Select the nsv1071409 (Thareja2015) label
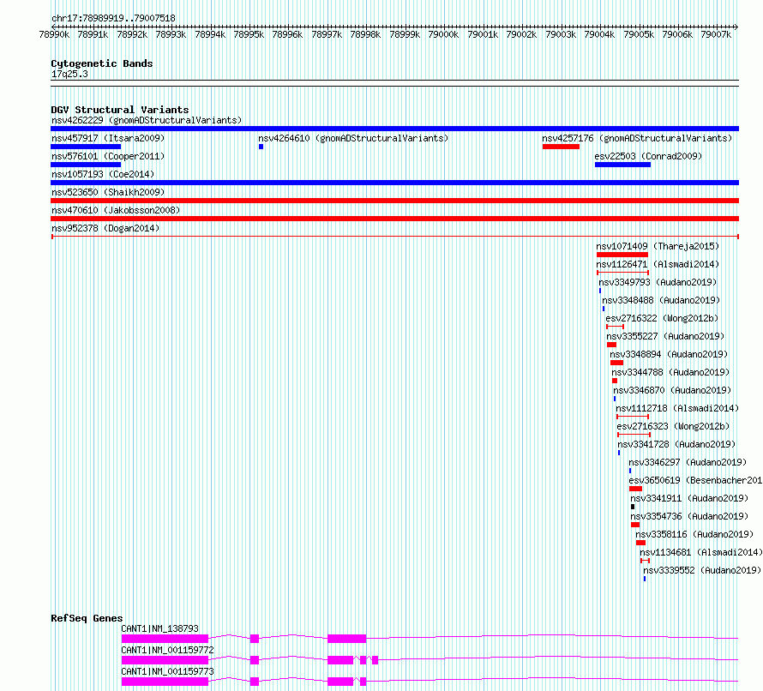Viewport: 763px width, 691px height. point(658,246)
